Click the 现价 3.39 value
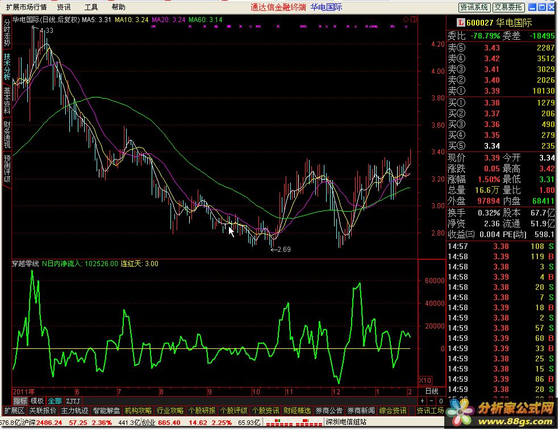This screenshot has width=559, height=430. 492,158
